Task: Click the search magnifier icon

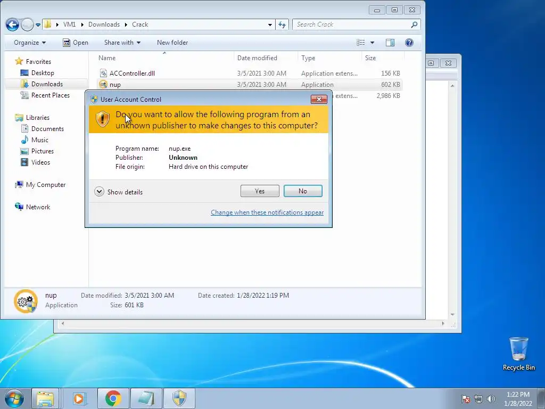Action: (x=414, y=24)
